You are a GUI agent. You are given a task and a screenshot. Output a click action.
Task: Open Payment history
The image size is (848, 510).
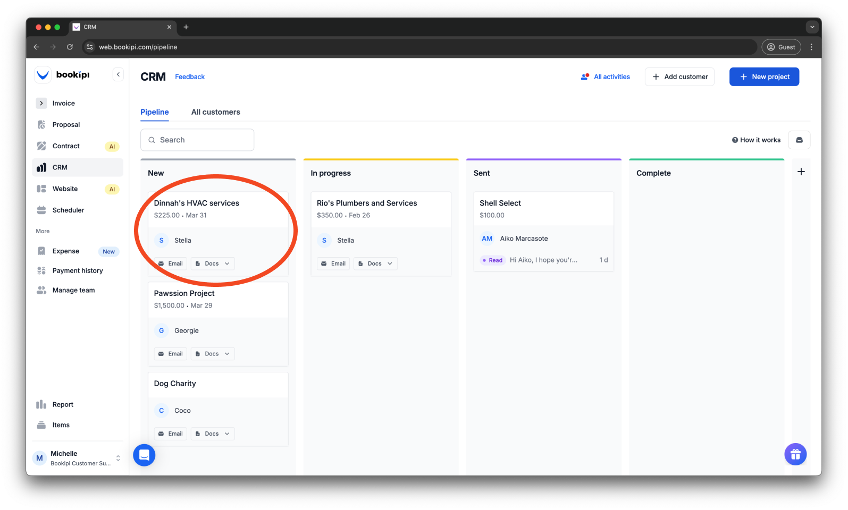click(x=78, y=270)
